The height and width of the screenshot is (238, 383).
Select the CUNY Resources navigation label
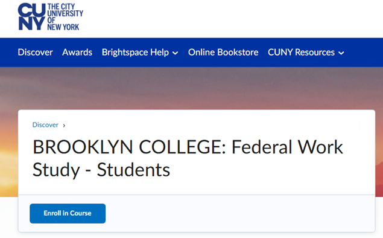point(301,53)
